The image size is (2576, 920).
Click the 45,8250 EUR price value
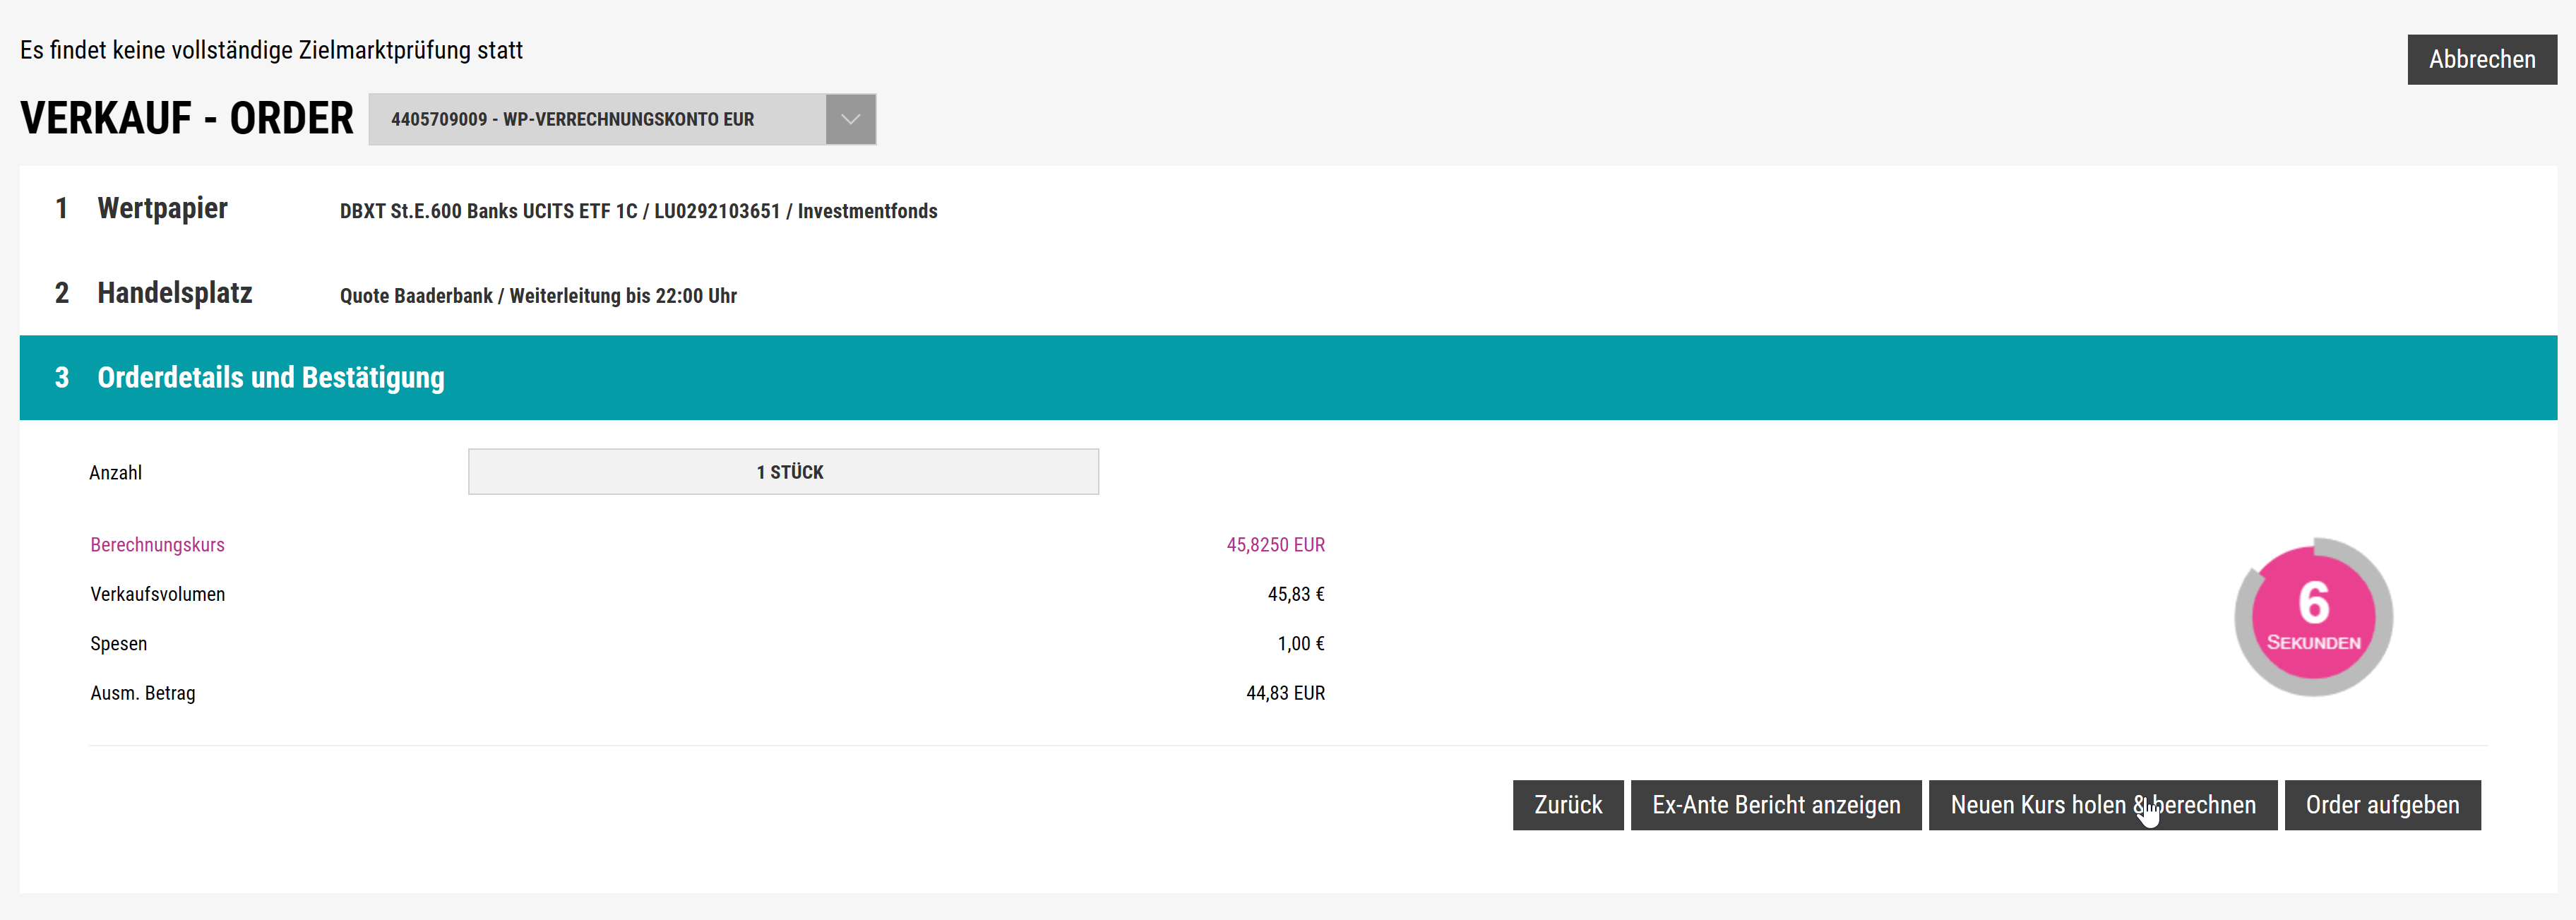(x=1275, y=545)
